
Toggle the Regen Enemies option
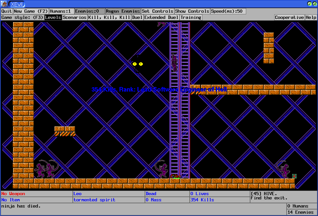(123, 11)
